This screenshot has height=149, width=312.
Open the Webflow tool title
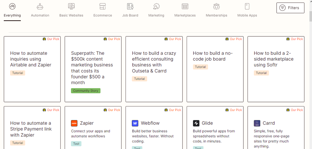pyautogui.click(x=150, y=123)
